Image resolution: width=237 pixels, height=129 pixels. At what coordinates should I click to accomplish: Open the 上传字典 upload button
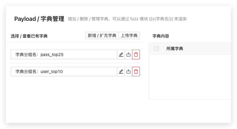click(x=129, y=36)
